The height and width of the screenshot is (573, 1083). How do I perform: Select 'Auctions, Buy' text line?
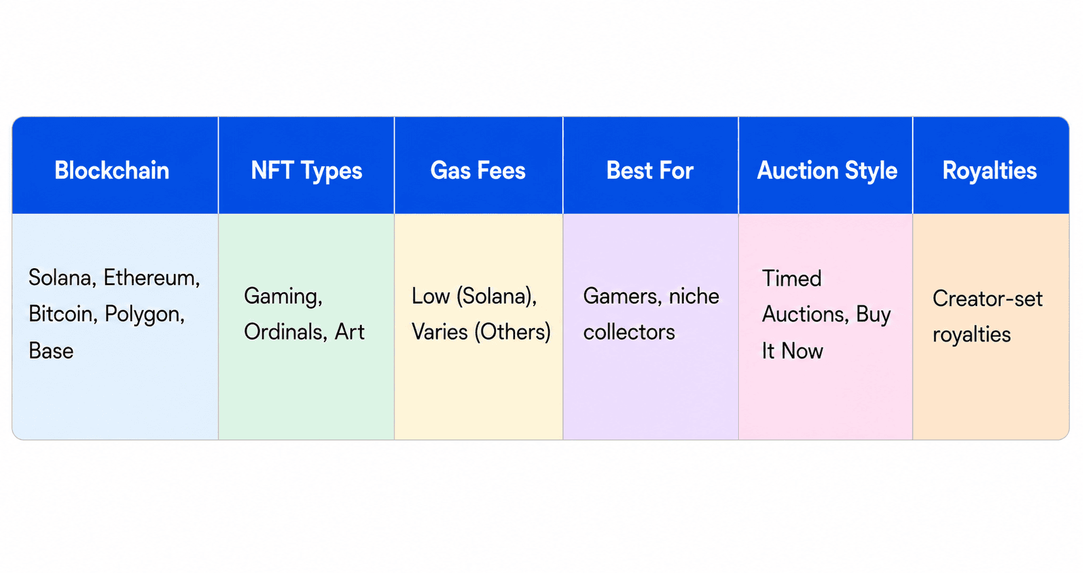[826, 314]
